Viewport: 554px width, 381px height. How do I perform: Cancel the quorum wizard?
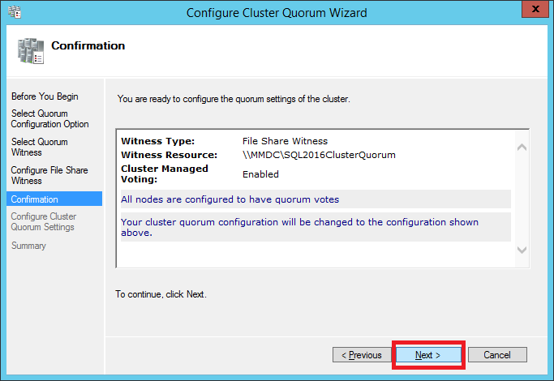coord(496,355)
